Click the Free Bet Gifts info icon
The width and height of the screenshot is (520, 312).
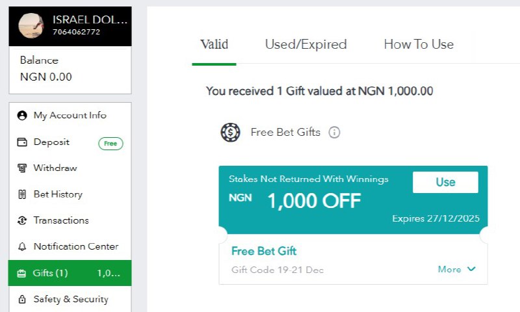334,133
